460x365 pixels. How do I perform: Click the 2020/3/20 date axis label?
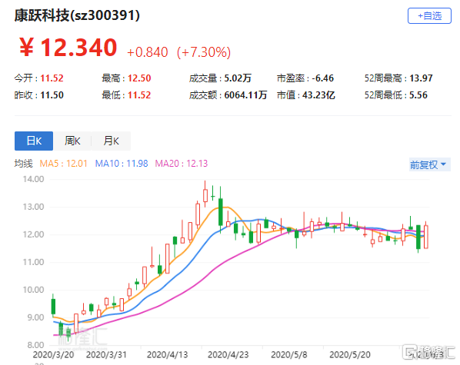(53, 355)
